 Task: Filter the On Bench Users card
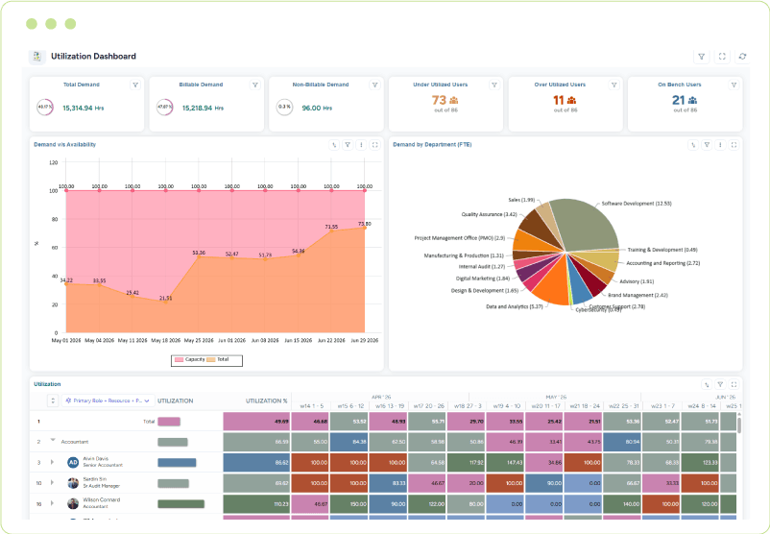tap(734, 85)
